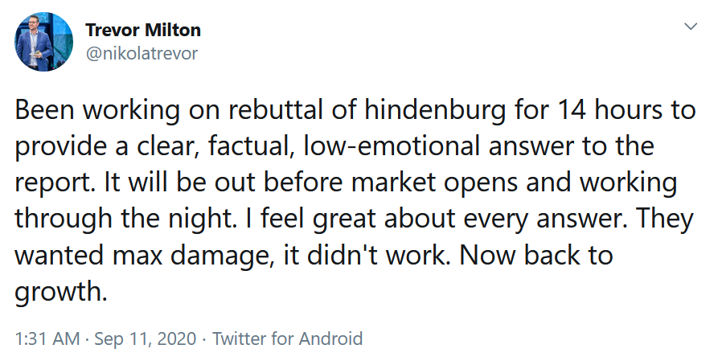Click the word "report." on line three
This screenshot has height=361, width=718.
click(57, 184)
